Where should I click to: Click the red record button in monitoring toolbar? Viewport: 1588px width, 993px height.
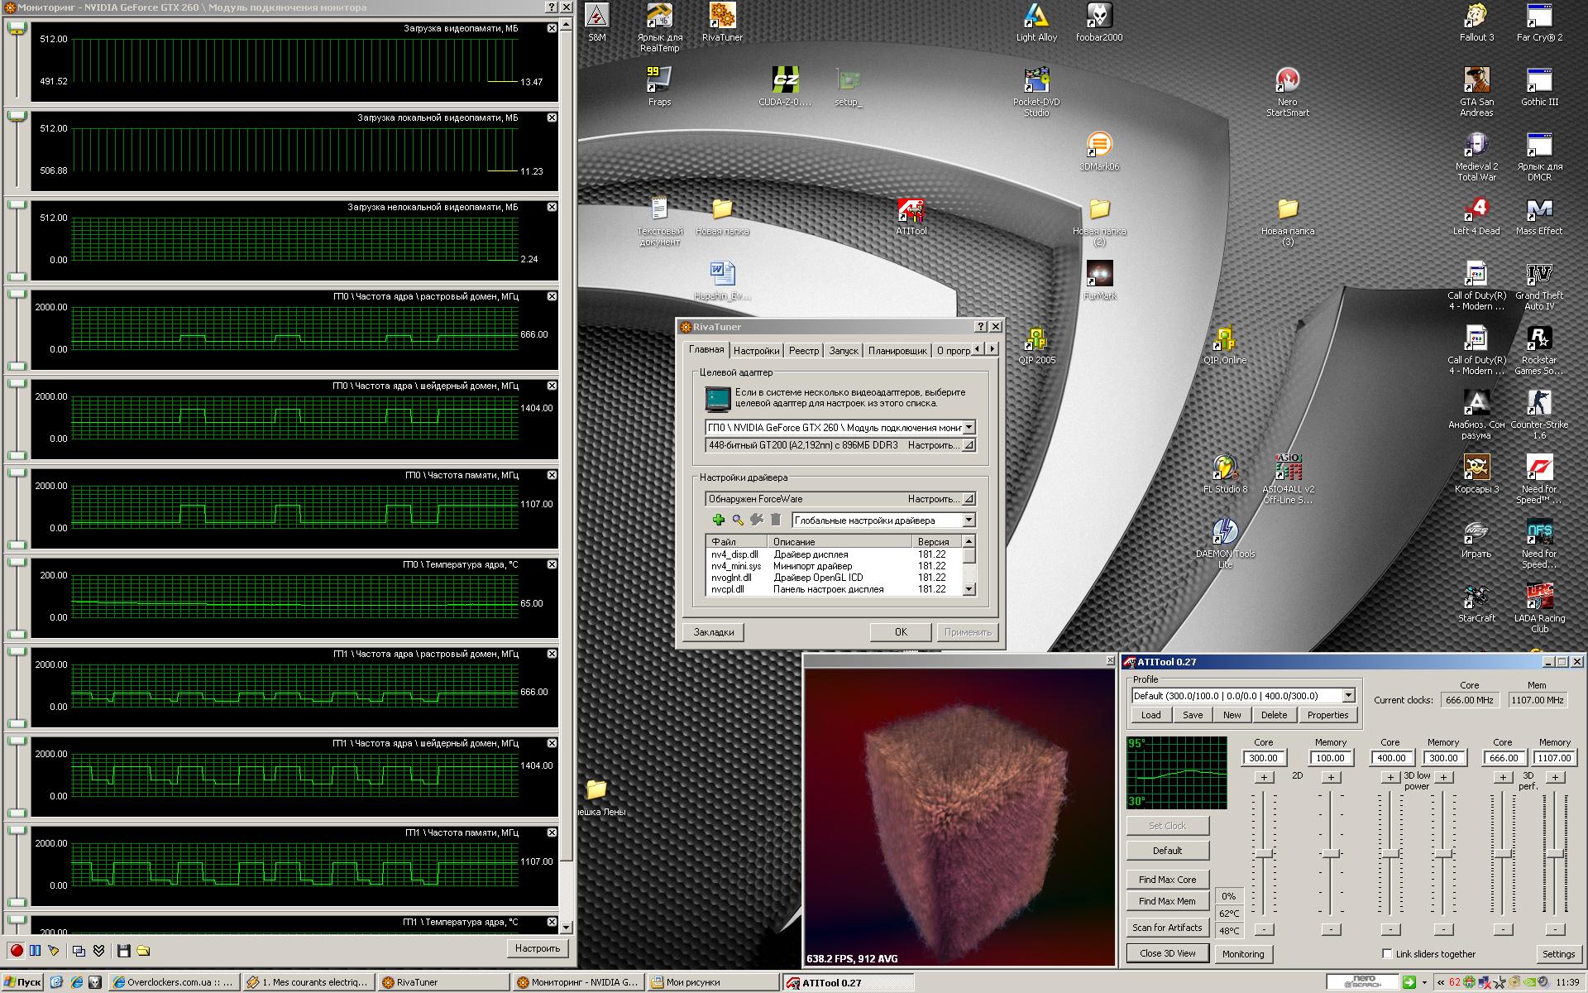(x=16, y=950)
